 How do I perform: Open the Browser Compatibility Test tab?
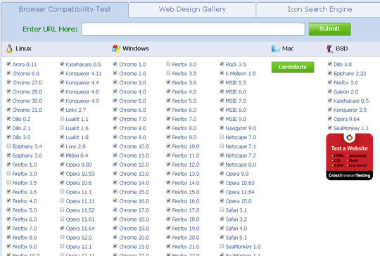65,9
